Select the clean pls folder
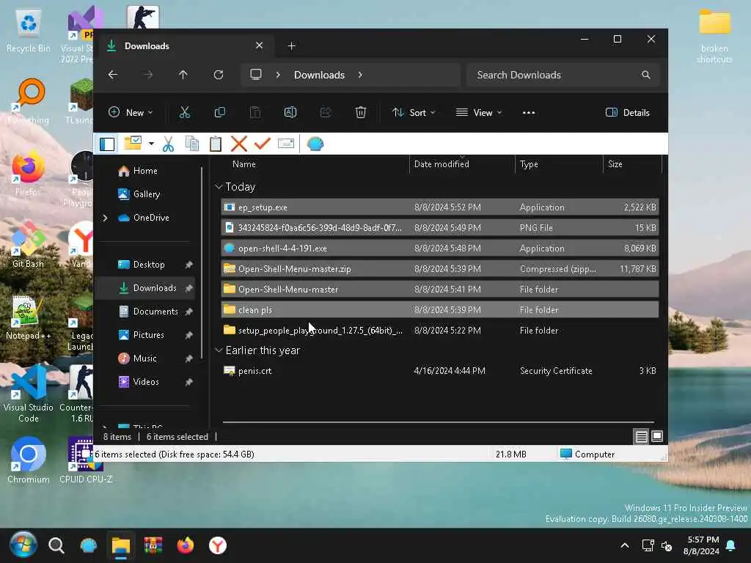Image resolution: width=751 pixels, height=563 pixels. click(x=440, y=310)
